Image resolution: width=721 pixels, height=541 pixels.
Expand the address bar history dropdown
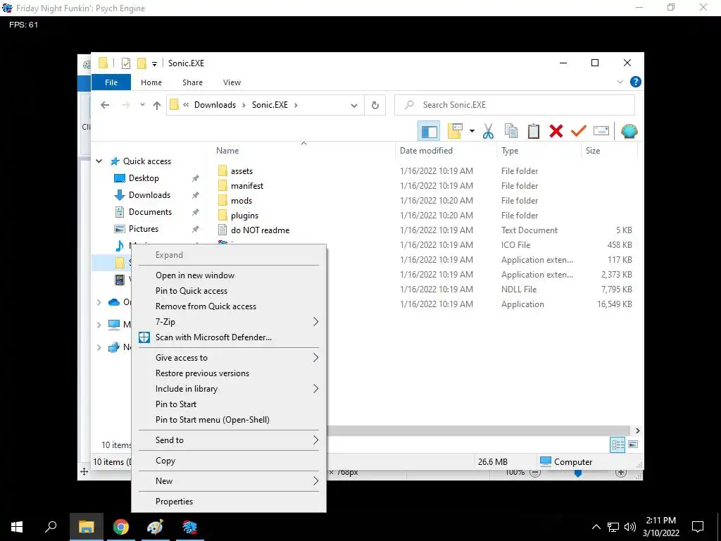point(354,106)
